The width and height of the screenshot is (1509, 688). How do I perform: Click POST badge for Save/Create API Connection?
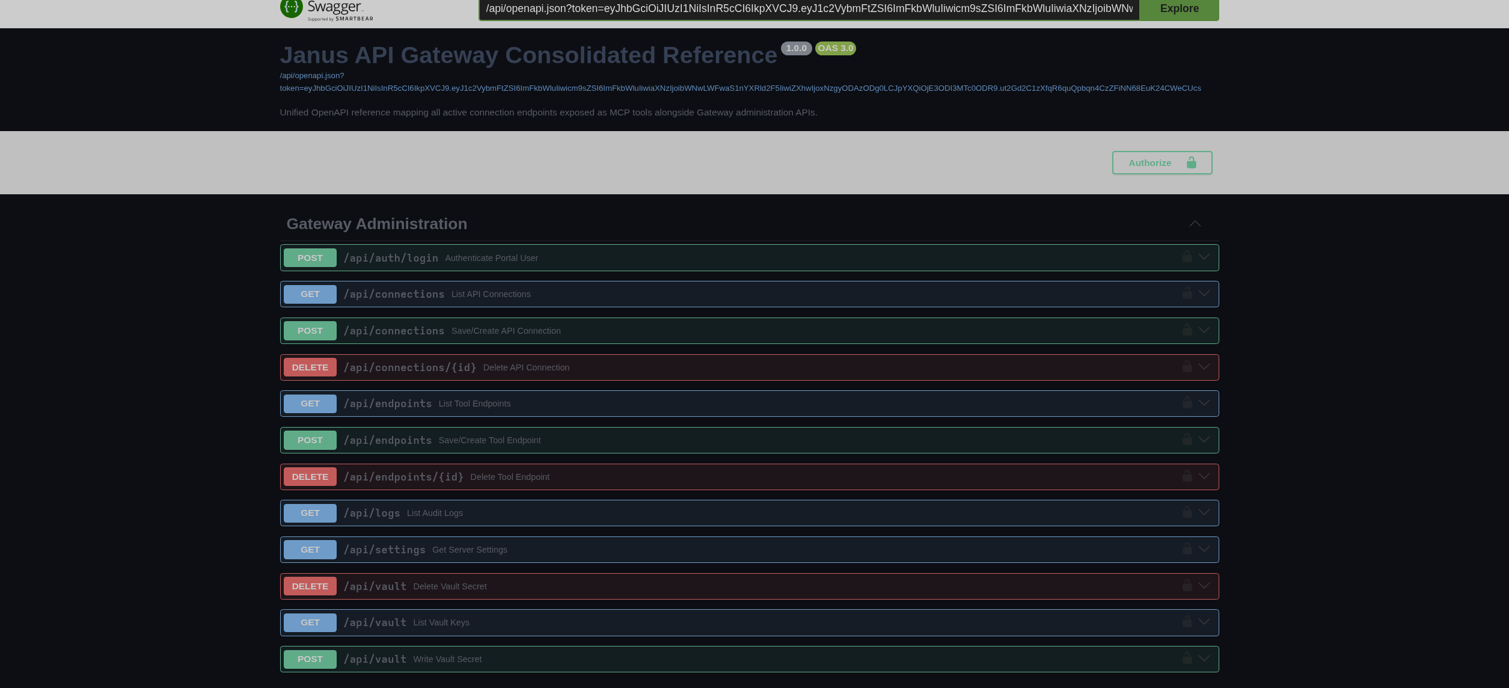(x=310, y=331)
